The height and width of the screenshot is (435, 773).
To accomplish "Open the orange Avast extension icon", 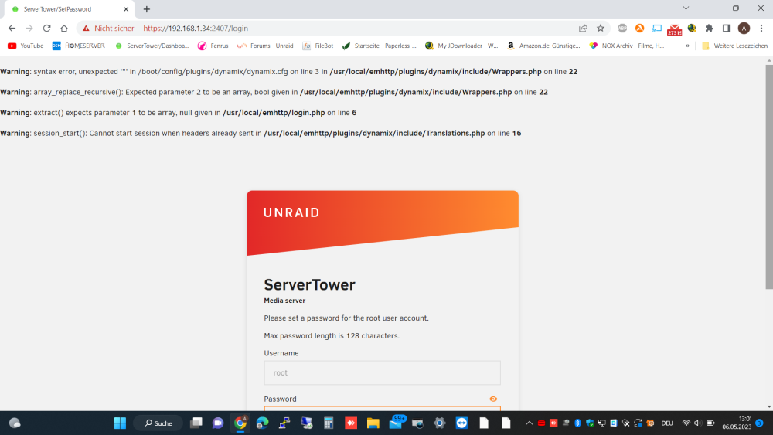I will coord(639,28).
